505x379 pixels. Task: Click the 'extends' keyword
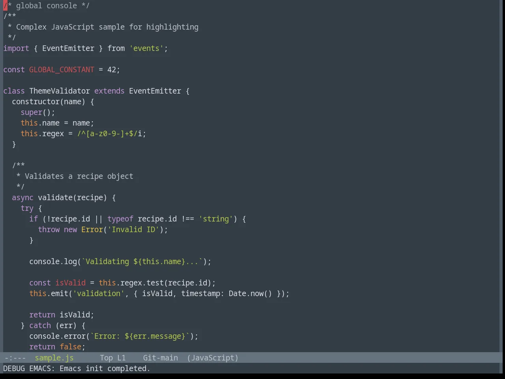pos(109,91)
